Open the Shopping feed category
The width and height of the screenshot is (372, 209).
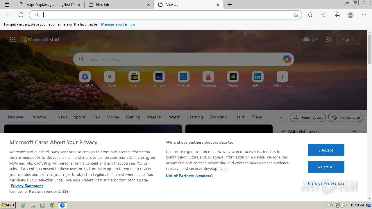pyautogui.click(x=218, y=117)
